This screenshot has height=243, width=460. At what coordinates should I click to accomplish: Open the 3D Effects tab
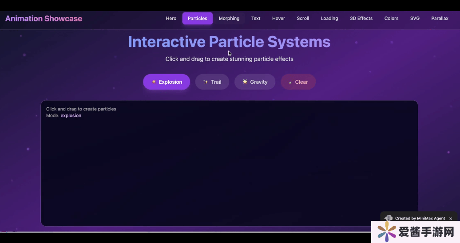[x=361, y=19]
